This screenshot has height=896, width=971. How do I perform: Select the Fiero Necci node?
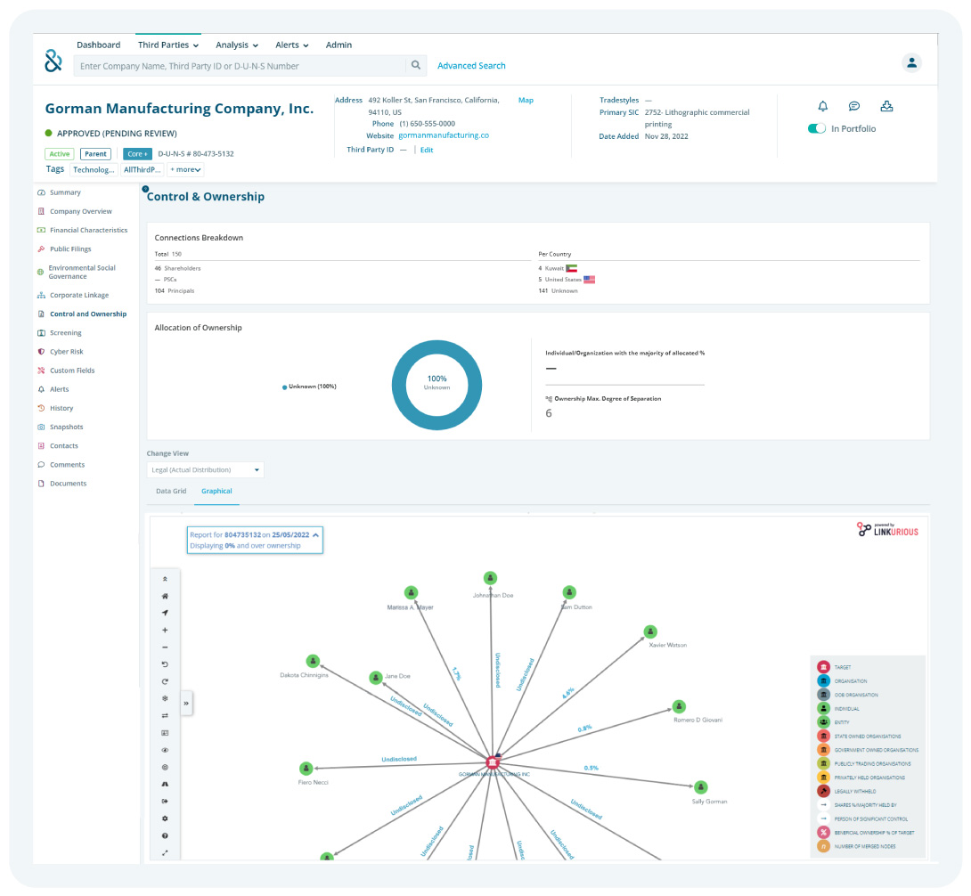tap(306, 769)
